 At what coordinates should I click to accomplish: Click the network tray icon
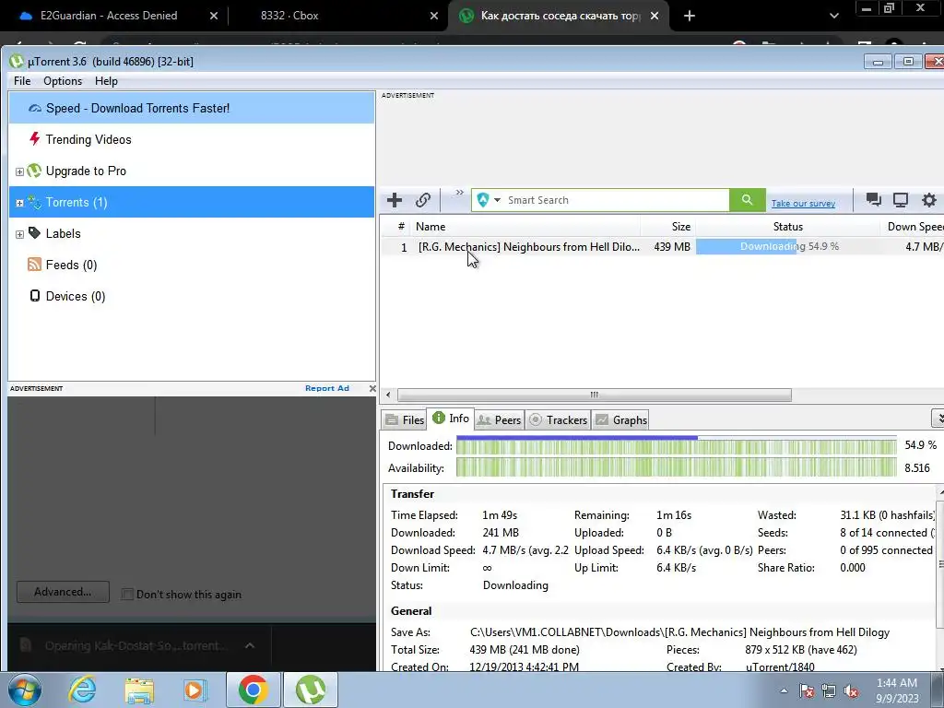pos(829,690)
